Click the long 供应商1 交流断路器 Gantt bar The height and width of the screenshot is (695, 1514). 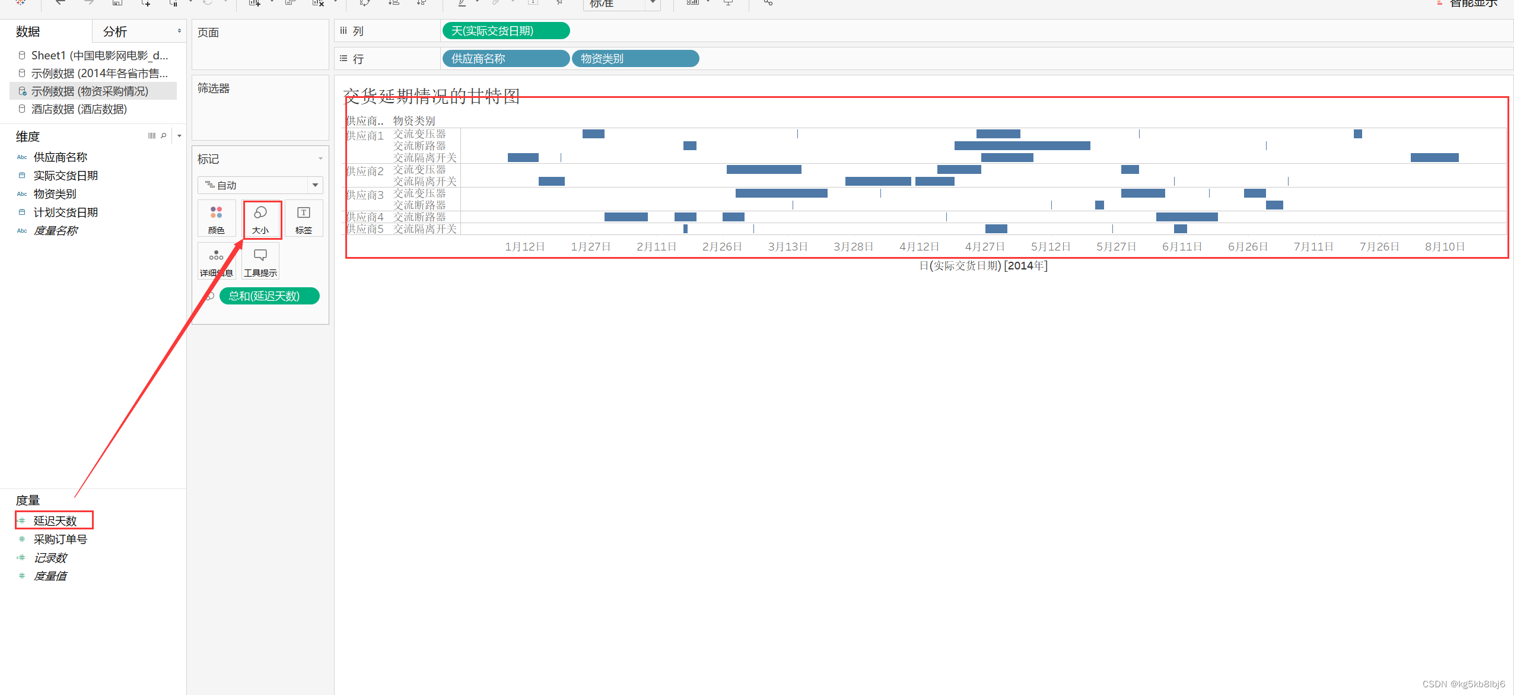point(1022,146)
